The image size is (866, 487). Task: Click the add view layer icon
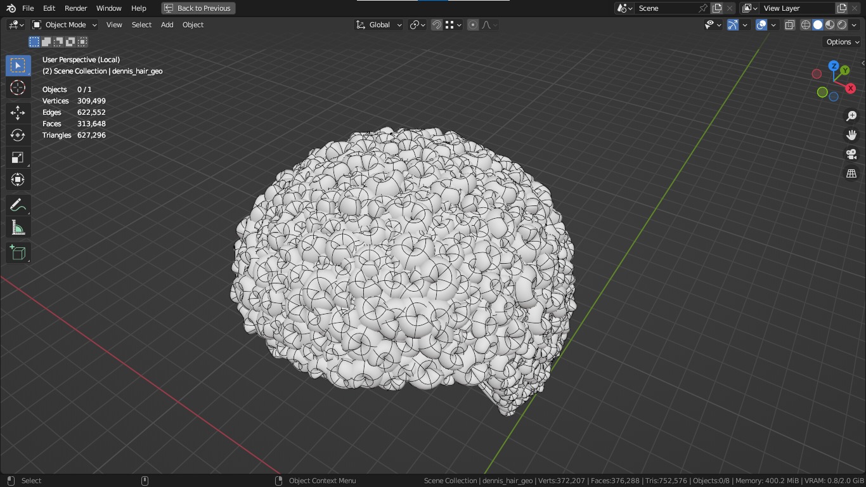tap(842, 8)
